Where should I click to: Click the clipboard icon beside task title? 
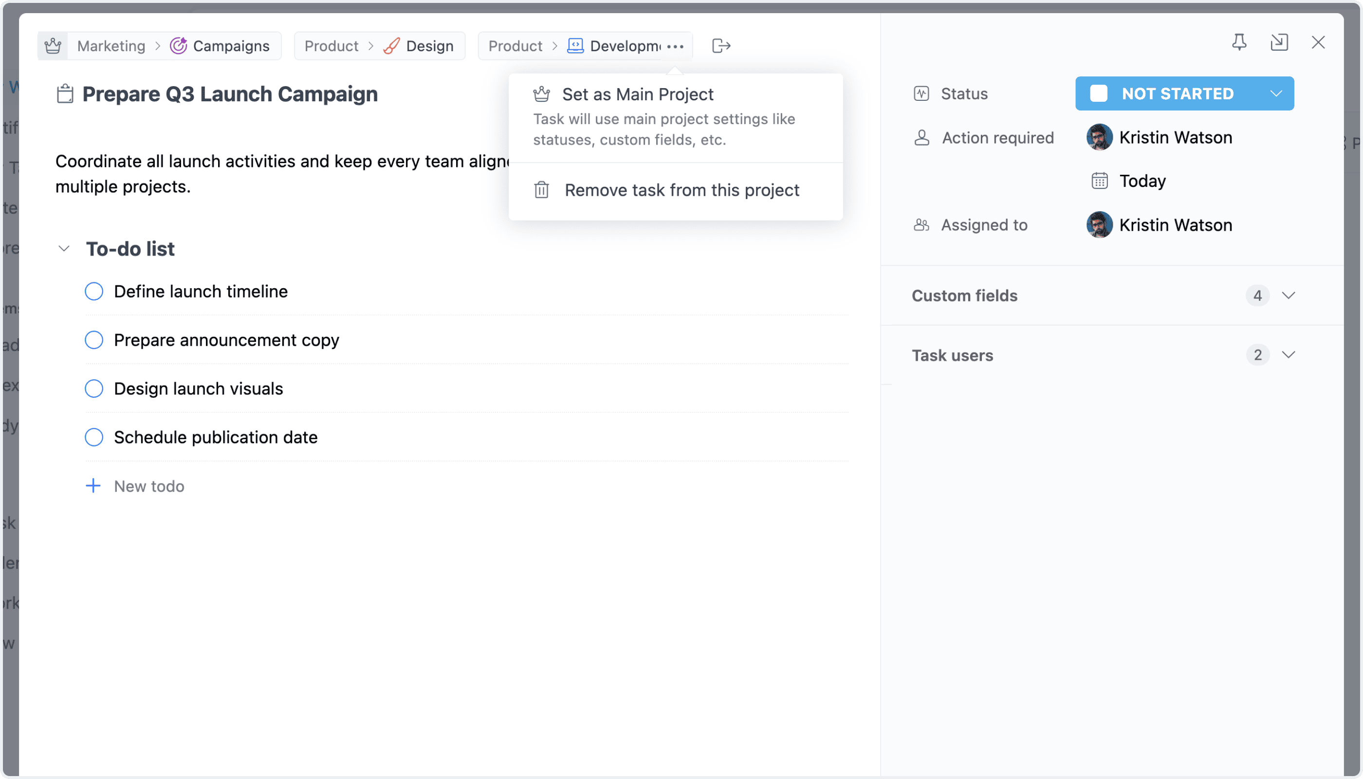65,94
